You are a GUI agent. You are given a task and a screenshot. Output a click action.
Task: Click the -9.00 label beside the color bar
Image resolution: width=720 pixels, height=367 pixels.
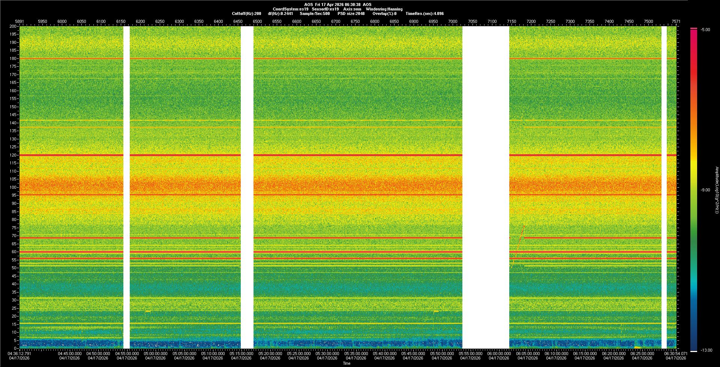(x=705, y=190)
